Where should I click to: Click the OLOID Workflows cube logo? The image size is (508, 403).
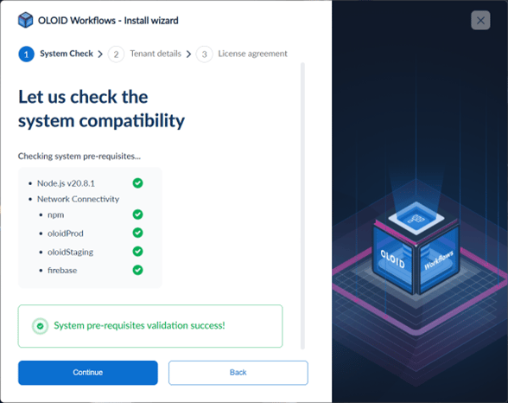tap(25, 20)
